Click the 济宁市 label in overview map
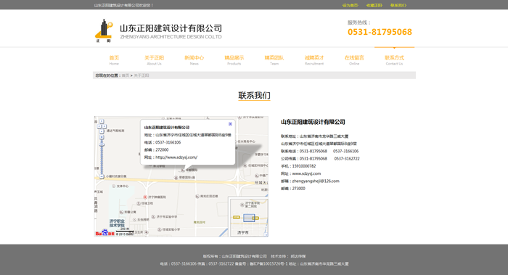The image size is (508, 275). click(x=242, y=233)
